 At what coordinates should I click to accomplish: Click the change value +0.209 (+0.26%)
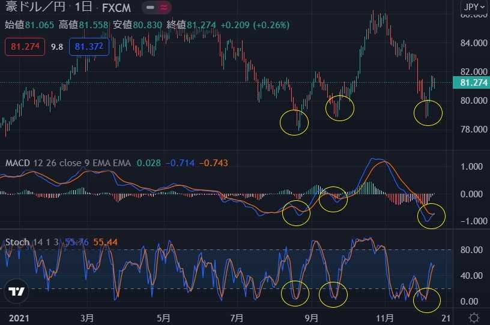coord(255,25)
